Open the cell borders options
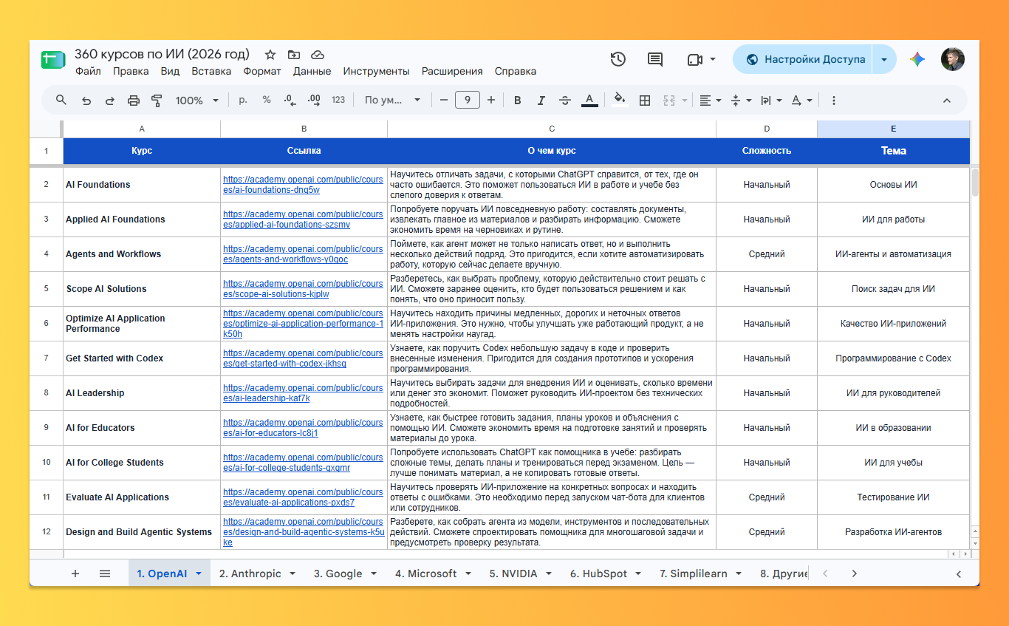 645,101
